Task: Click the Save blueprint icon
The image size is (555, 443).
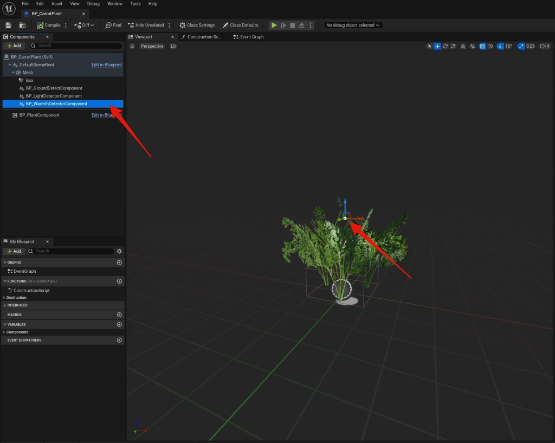Action: pos(8,25)
